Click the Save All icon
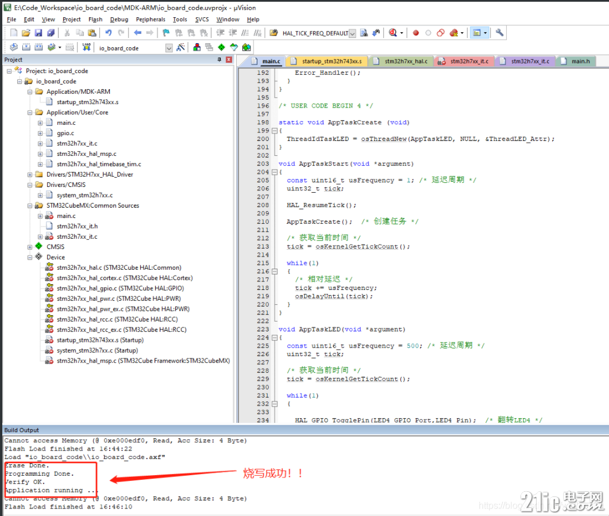 pos(51,33)
